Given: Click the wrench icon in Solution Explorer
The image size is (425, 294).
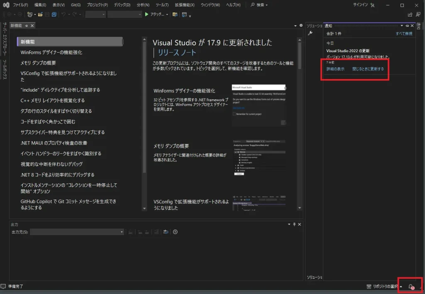Looking at the screenshot, I should click(310, 33).
